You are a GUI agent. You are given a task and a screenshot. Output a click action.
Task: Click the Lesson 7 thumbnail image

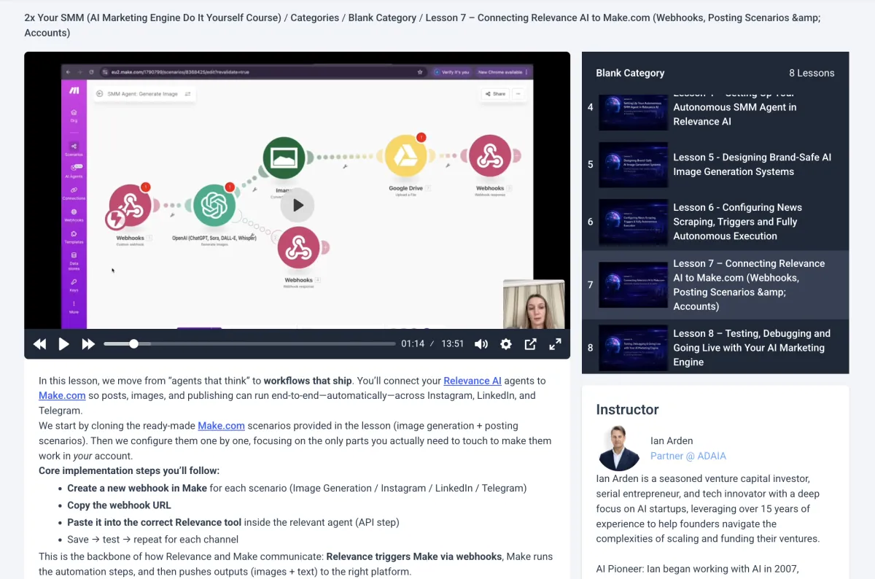(633, 285)
